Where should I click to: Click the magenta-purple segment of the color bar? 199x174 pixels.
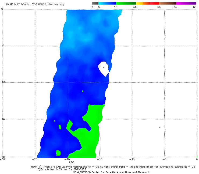click(186, 3)
